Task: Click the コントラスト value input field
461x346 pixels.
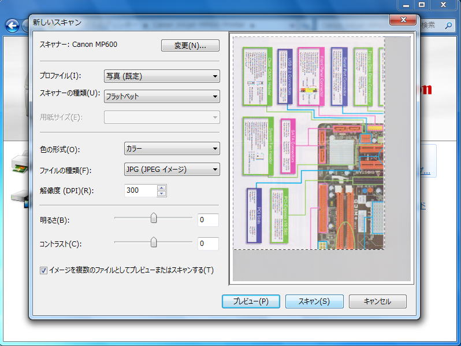Action: [208, 244]
